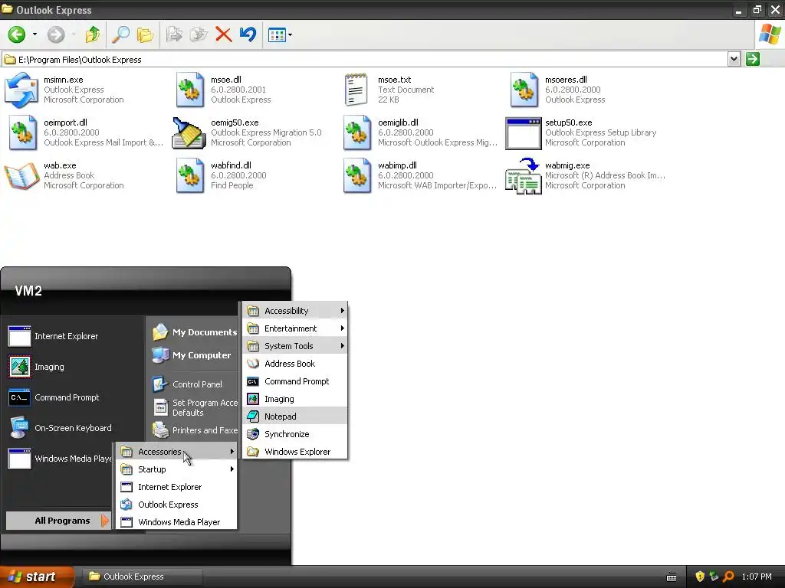Screen dimensions: 785x588
Task: Click the Copy To toolbar icon
Action: 199,34
